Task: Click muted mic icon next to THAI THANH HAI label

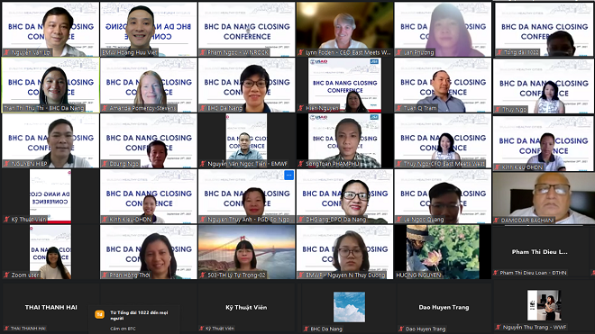Action: (x=6, y=329)
